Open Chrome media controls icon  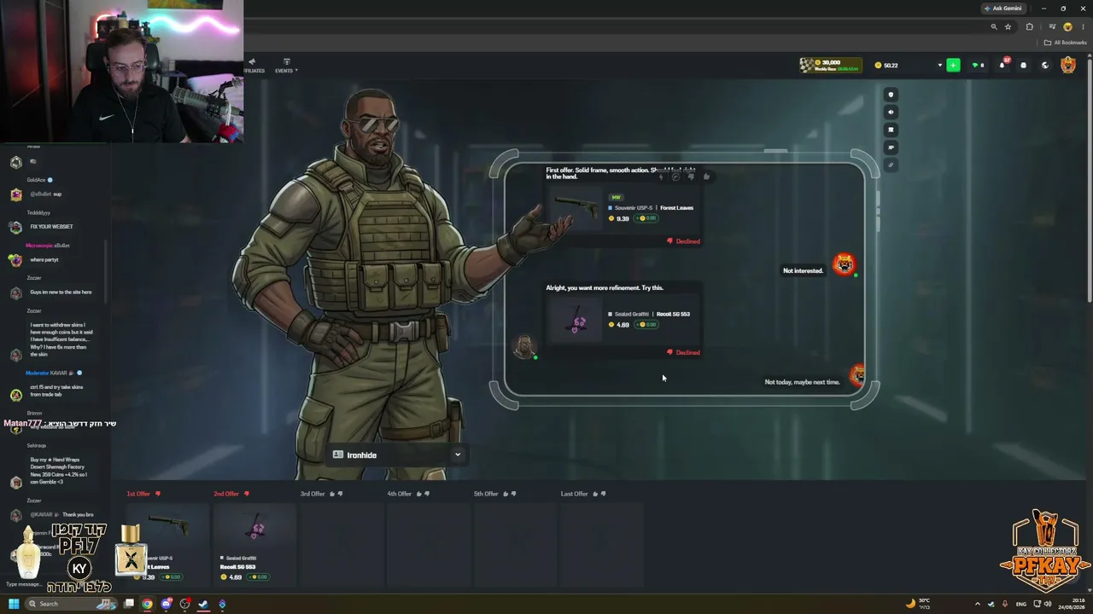point(1052,26)
